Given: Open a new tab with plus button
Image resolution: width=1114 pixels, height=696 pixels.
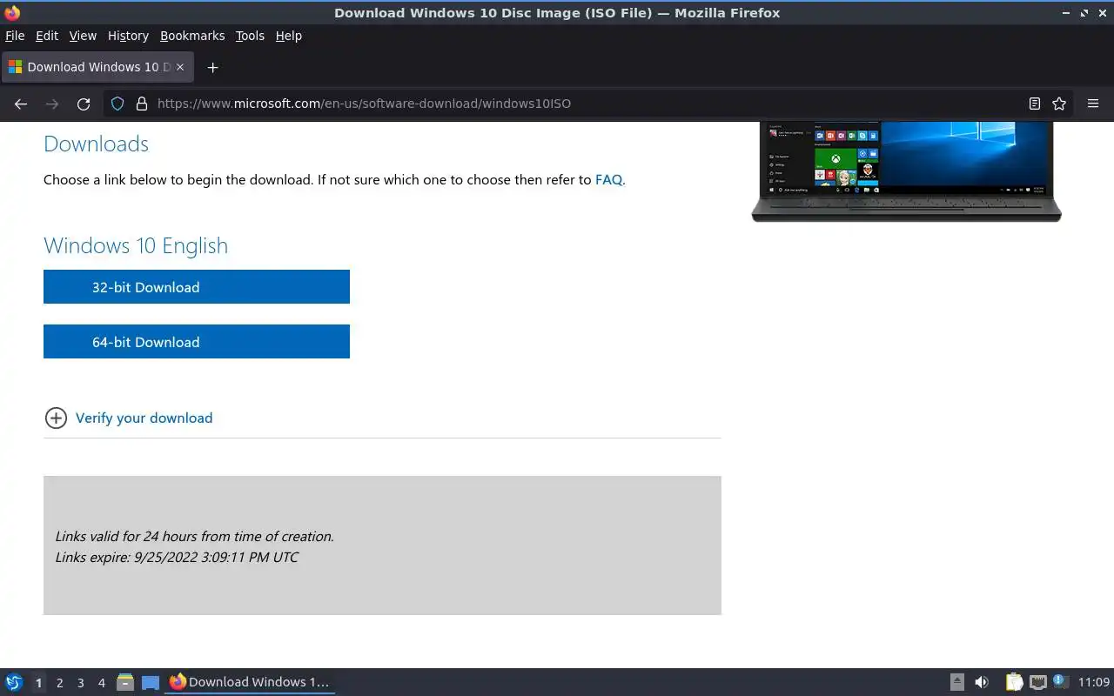Looking at the screenshot, I should (212, 67).
